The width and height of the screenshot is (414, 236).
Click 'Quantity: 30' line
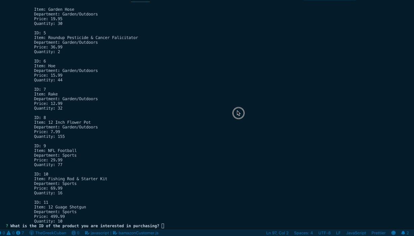tap(48, 24)
